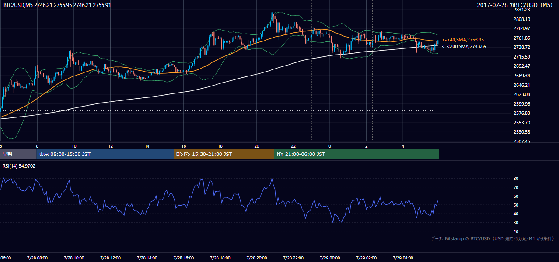Viewport: 559px width, 262px height.
Task: Click price axis value 2530.58
Action: point(522,132)
